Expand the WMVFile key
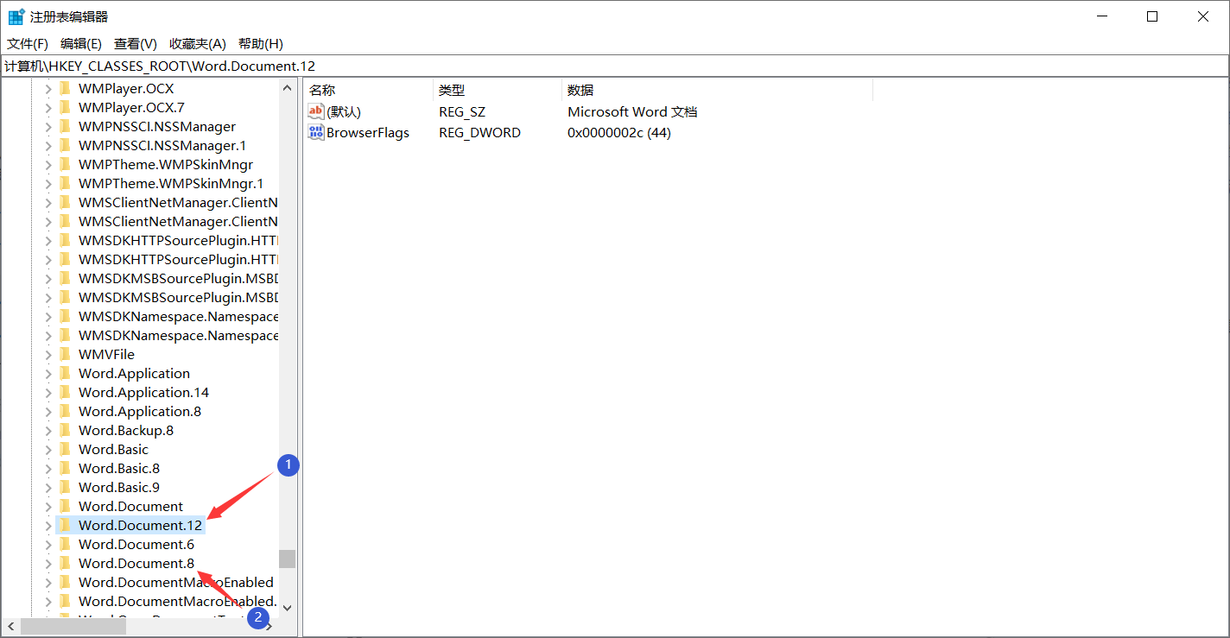 (x=48, y=354)
